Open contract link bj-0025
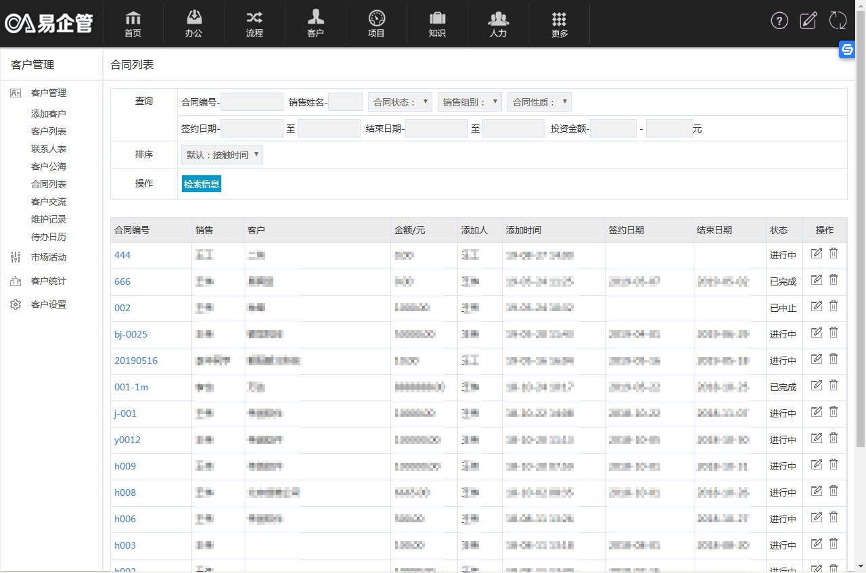Screen dimensions: 866x573 point(131,334)
